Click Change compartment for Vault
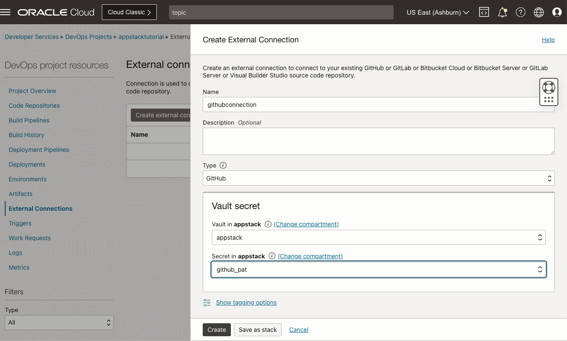Viewport: 567px width, 341px height. pyautogui.click(x=306, y=224)
